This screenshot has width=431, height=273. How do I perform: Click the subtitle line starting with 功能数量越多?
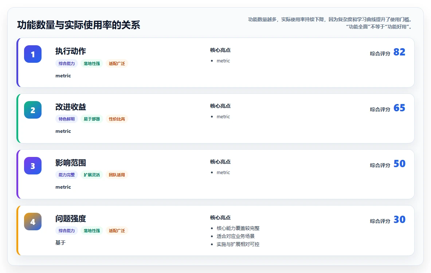(x=330, y=20)
